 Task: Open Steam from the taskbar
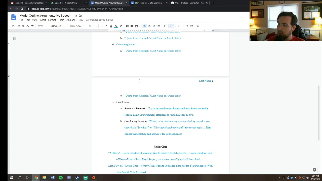click(77, 178)
